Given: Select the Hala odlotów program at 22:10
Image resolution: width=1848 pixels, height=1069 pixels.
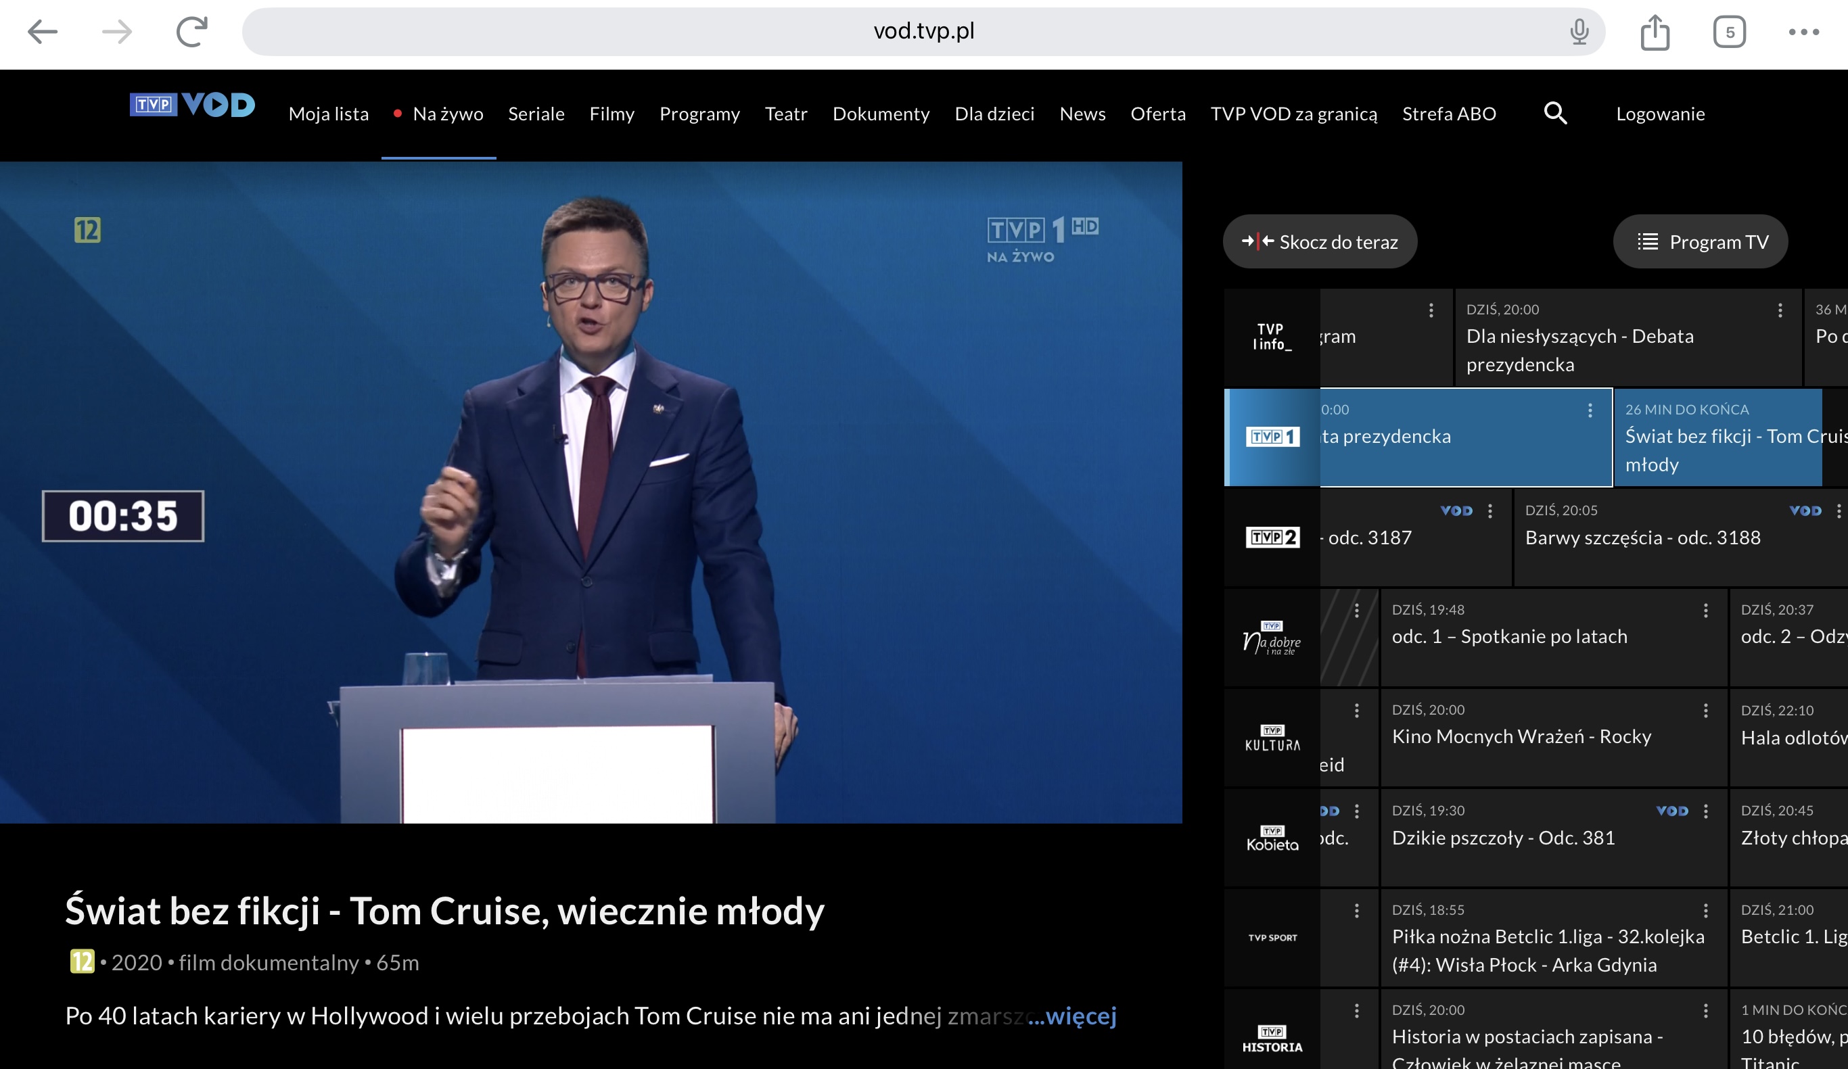Looking at the screenshot, I should 1789,738.
